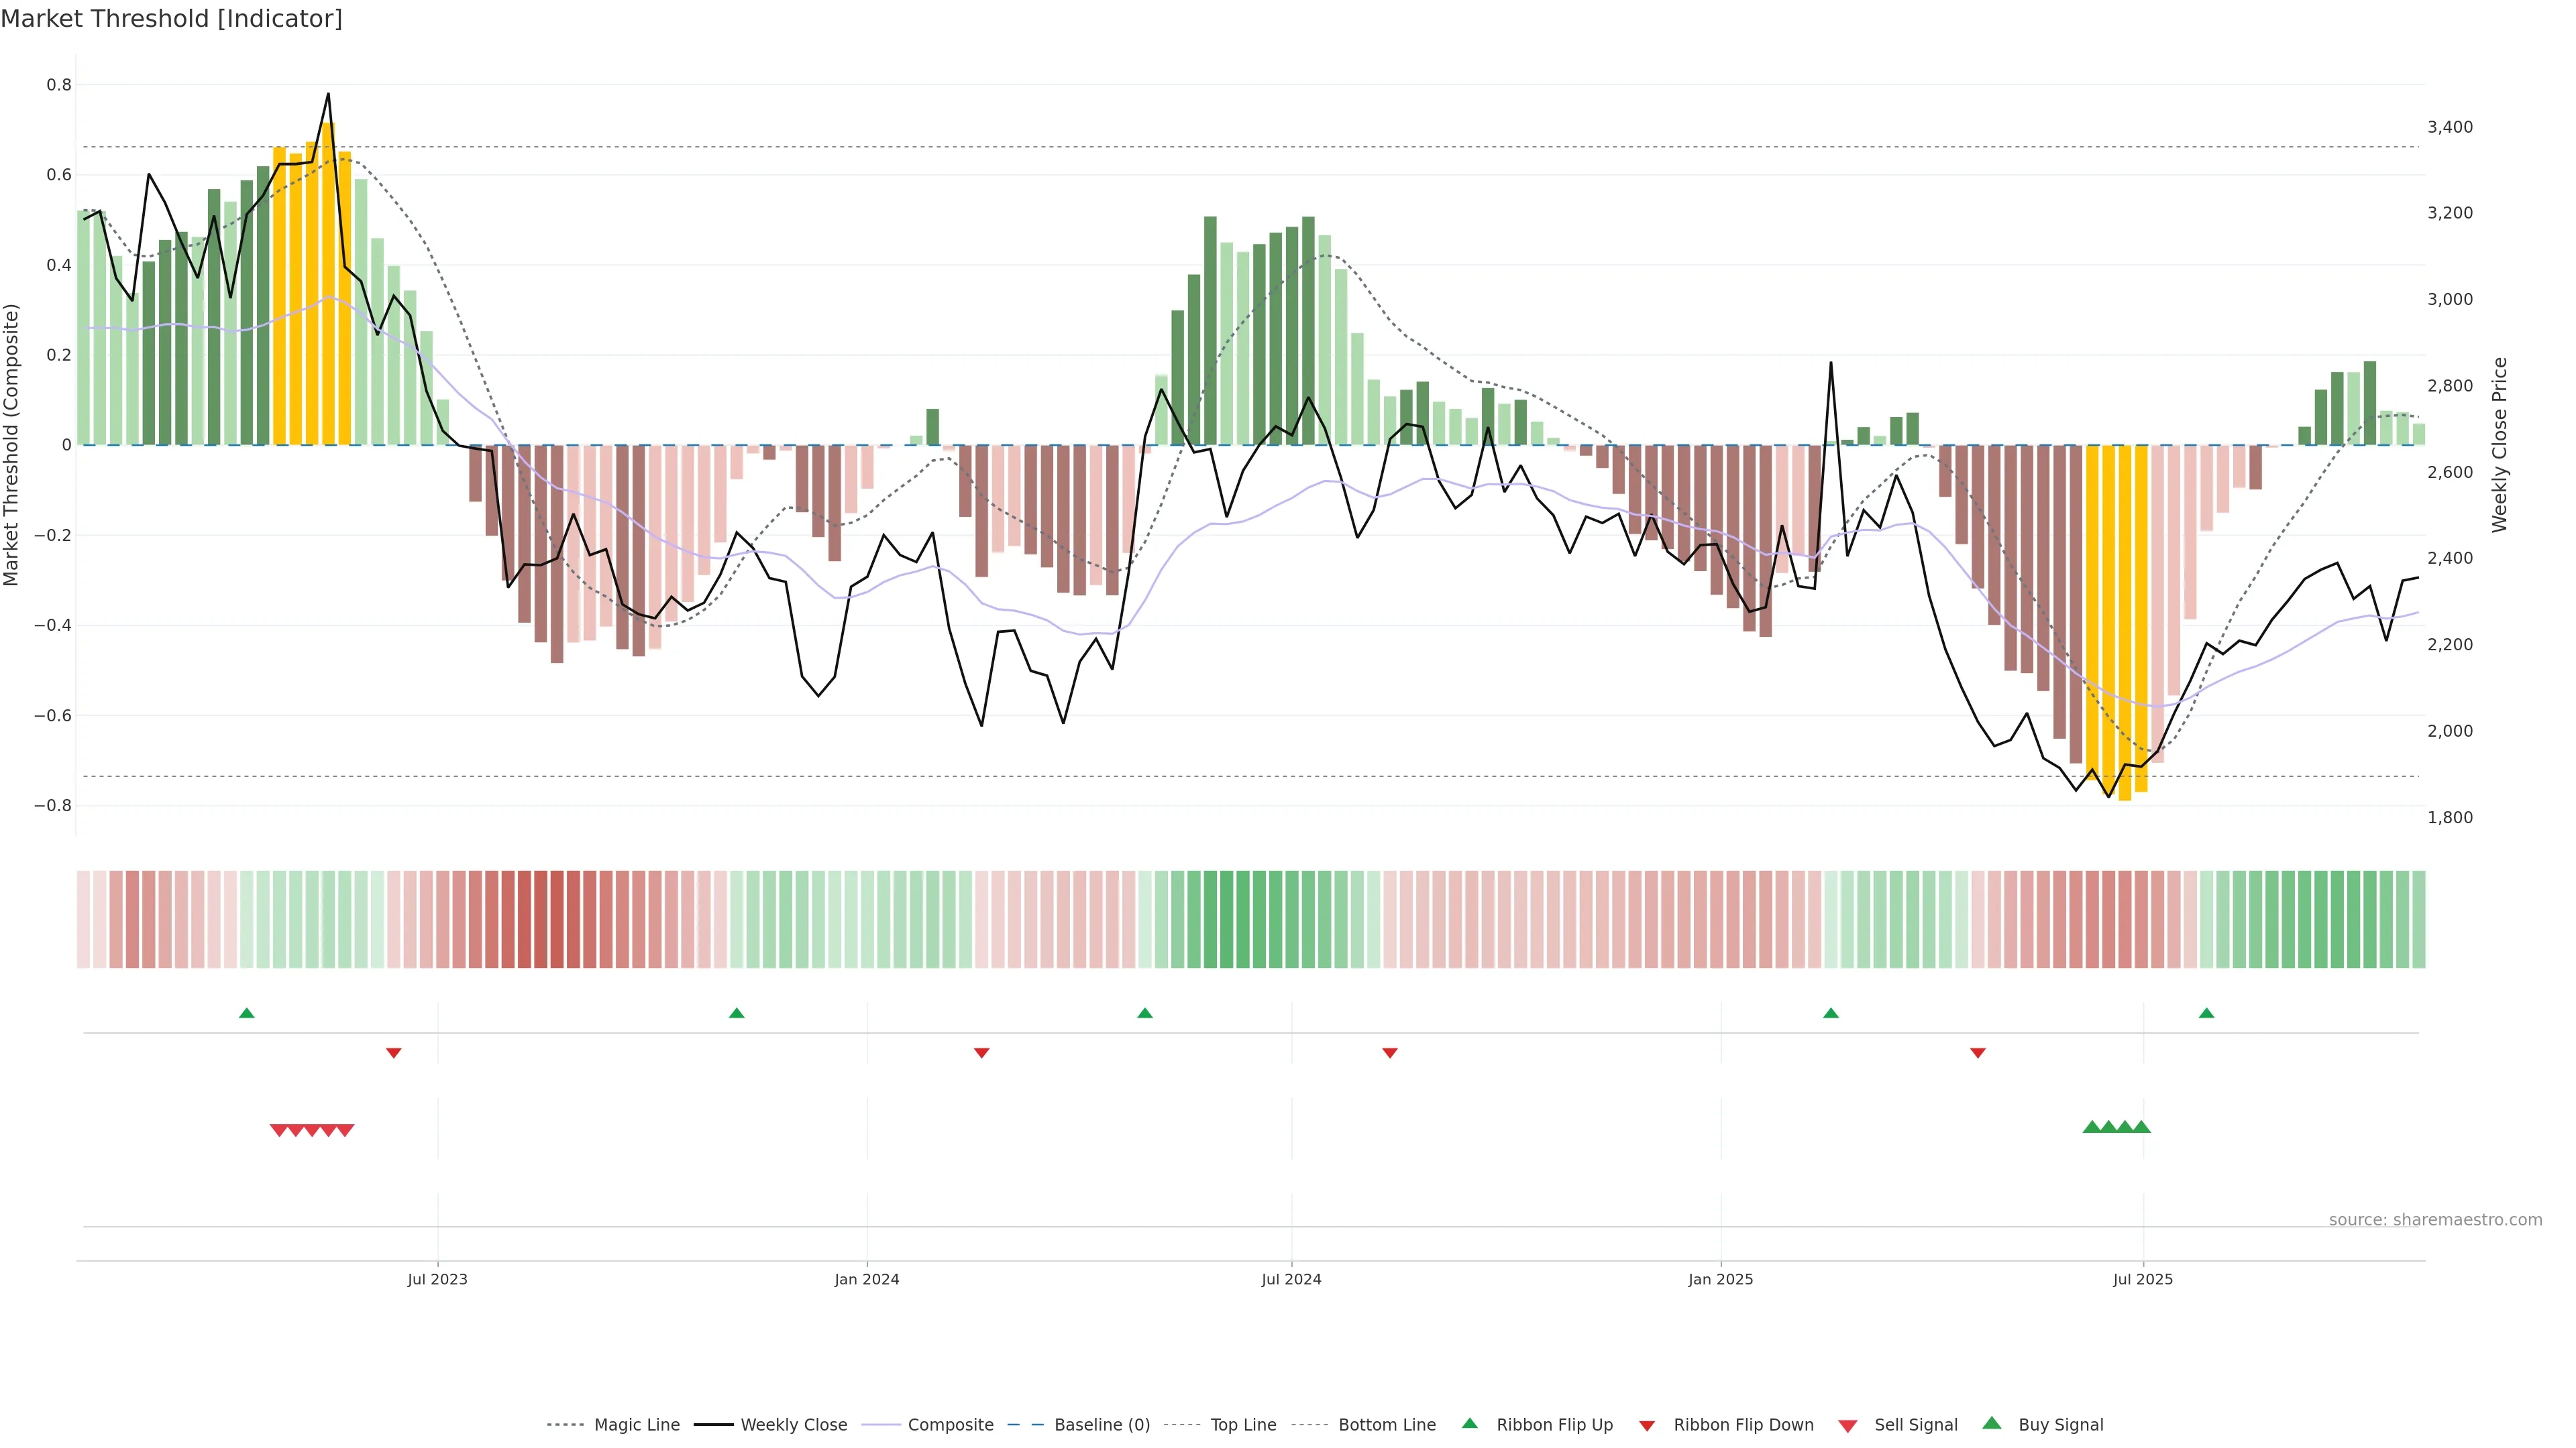Image resolution: width=2576 pixels, height=1448 pixels.
Task: Click the Jul 2024 x-axis label
Action: click(x=1291, y=1279)
